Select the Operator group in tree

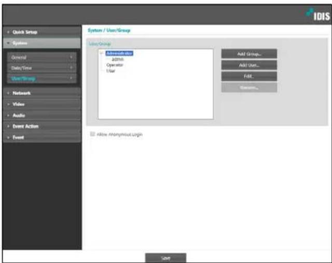(x=115, y=65)
